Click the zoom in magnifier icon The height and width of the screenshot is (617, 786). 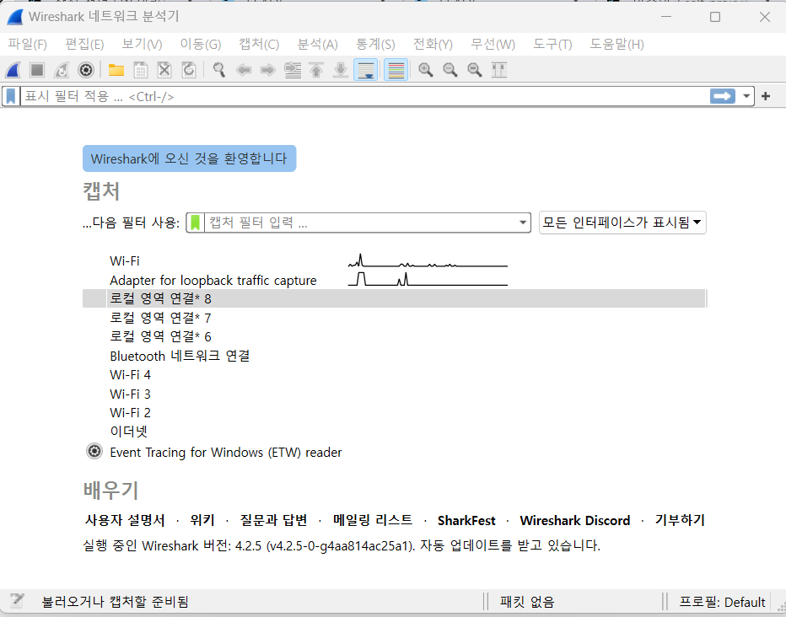click(426, 70)
